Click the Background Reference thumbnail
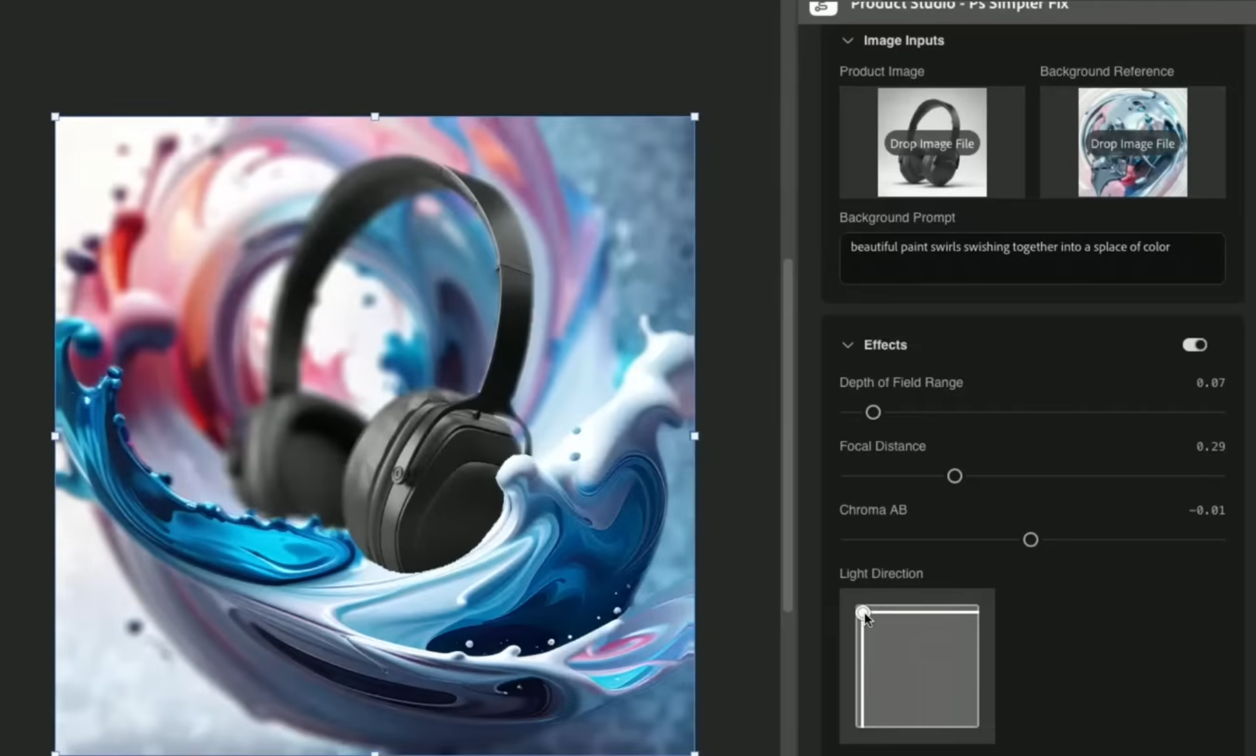1256x756 pixels. pyautogui.click(x=1132, y=174)
